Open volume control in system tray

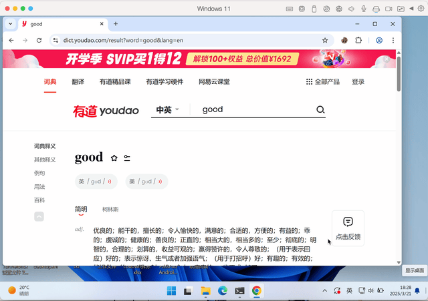(370, 290)
